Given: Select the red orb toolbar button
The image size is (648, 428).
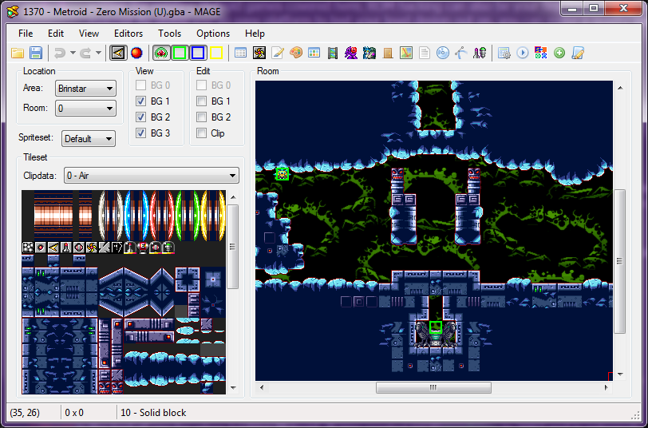Looking at the screenshot, I should [x=136, y=53].
